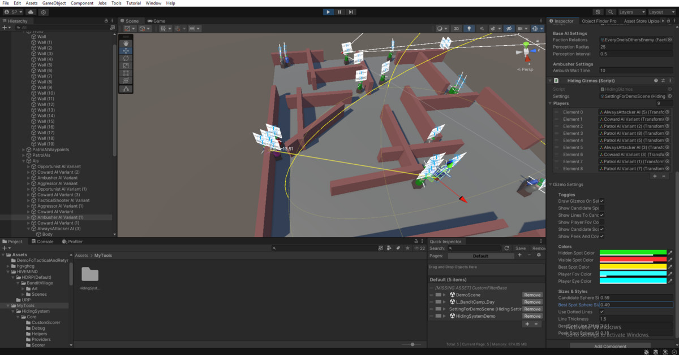Click the Undo History clock icon

click(598, 12)
